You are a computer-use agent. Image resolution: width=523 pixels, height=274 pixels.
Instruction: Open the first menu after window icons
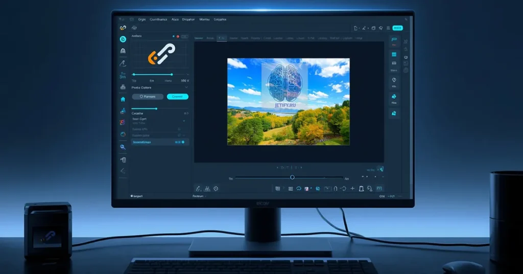pyautogui.click(x=142, y=19)
